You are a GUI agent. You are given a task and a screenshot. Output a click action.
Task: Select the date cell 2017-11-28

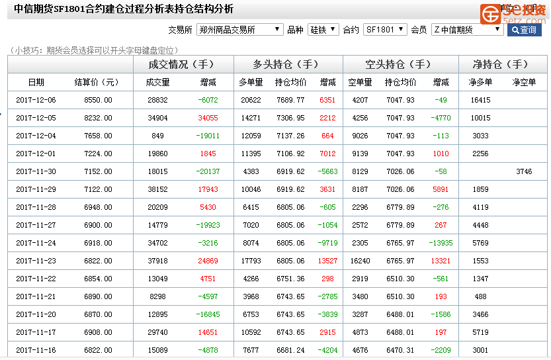(x=36, y=207)
